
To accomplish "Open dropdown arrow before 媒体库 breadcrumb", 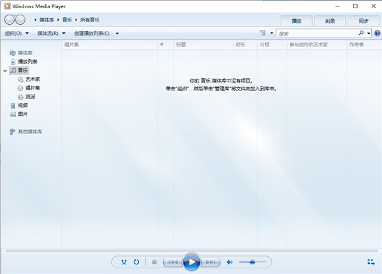I will (x=36, y=20).
